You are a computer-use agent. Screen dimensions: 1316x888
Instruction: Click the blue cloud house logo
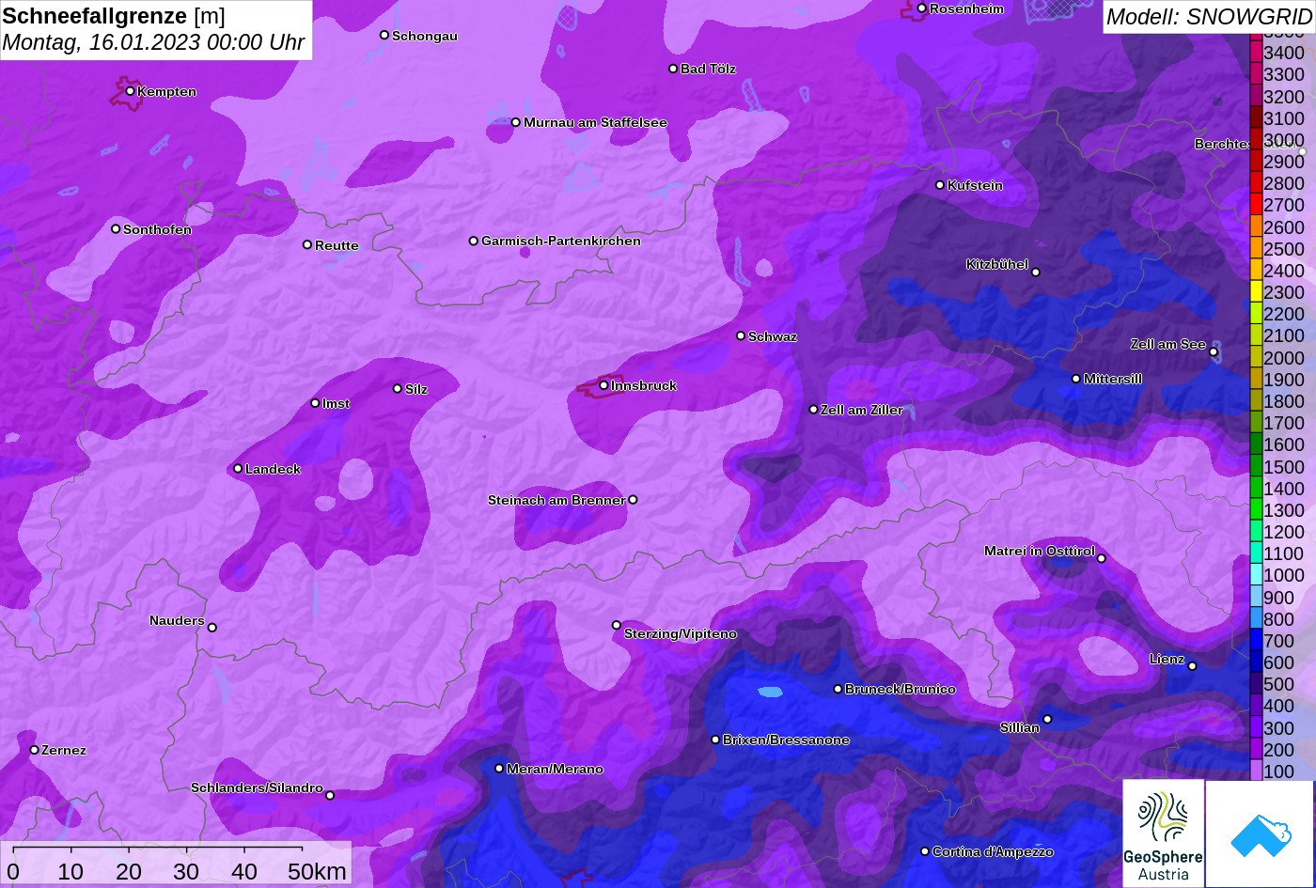(1260, 833)
